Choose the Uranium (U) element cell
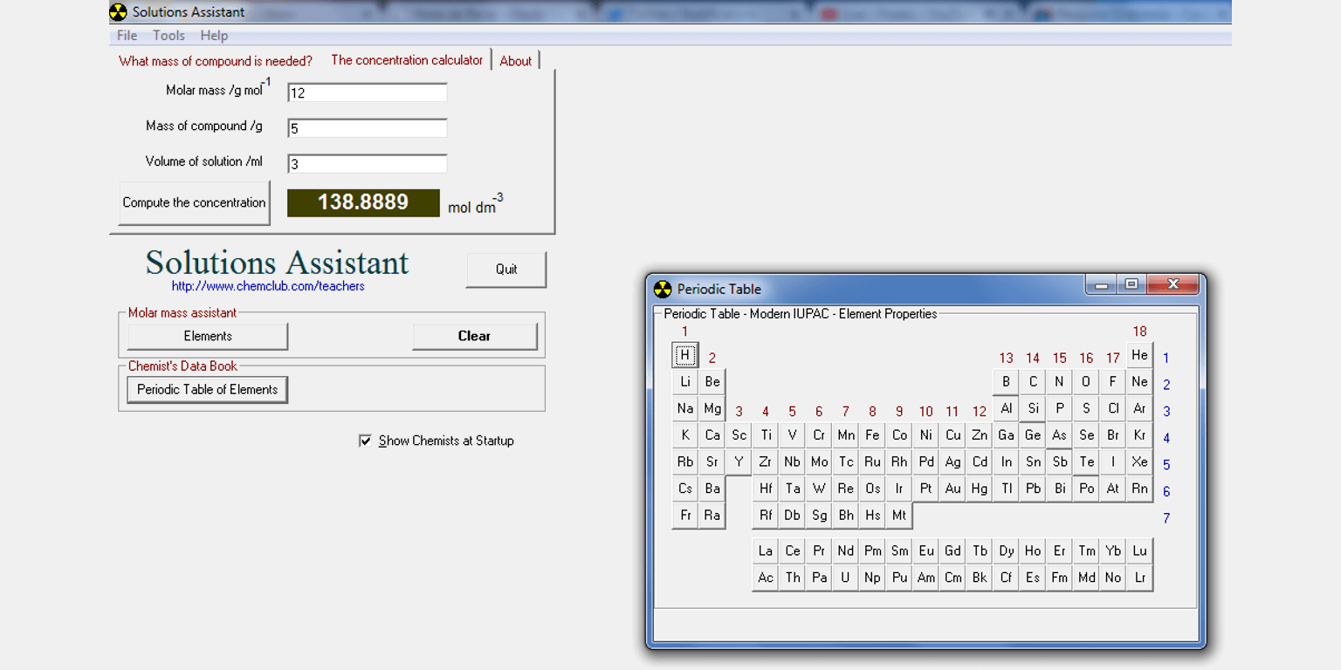 tap(845, 578)
